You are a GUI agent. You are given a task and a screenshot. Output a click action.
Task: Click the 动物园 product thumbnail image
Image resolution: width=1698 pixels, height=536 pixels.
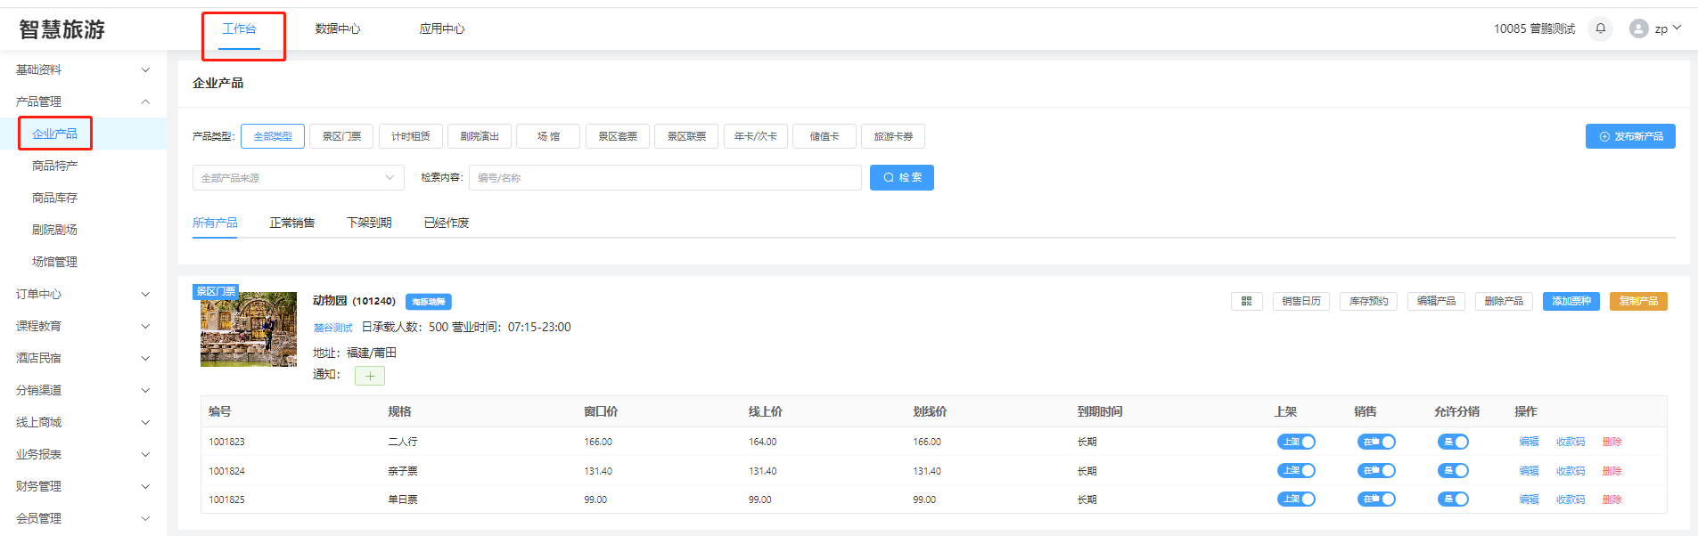click(x=249, y=329)
